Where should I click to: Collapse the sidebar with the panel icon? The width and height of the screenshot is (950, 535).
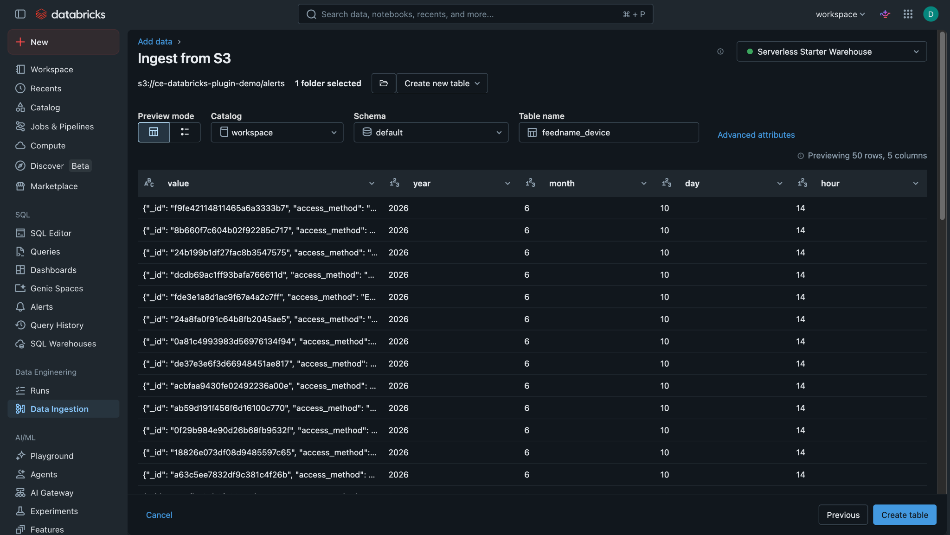(20, 14)
